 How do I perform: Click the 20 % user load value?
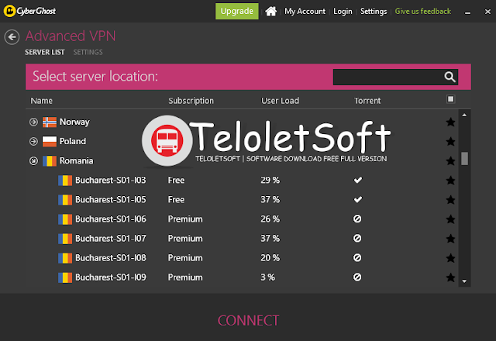pos(270,258)
